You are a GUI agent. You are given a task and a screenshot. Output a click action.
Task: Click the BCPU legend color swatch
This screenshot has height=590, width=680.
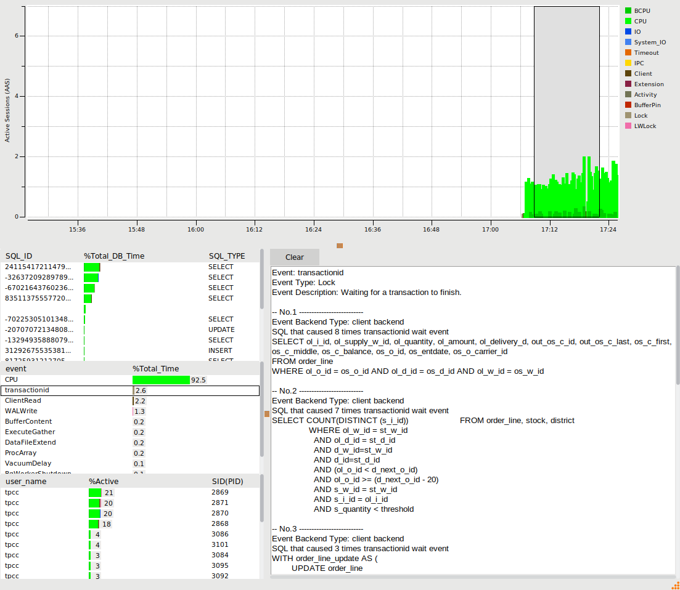[628, 11]
